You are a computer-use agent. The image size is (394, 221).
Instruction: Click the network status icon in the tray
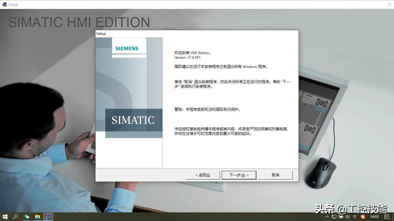[x=334, y=217]
